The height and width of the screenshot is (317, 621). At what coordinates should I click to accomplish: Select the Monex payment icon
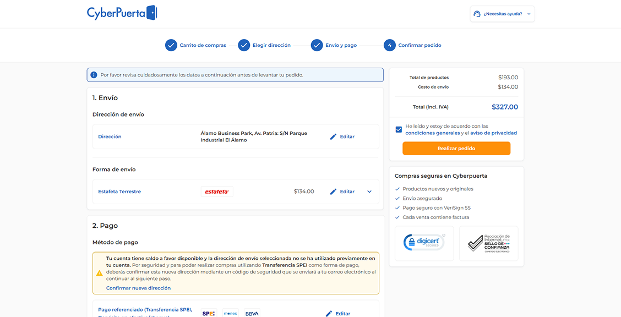231,313
